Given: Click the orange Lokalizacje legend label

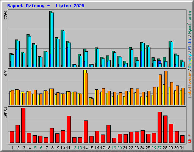Looking at the screenshot, I should [x=190, y=85].
